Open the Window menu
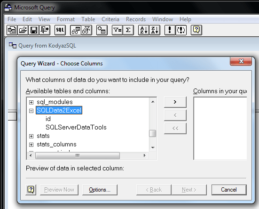The width and height of the screenshot is (259, 209). (163, 19)
